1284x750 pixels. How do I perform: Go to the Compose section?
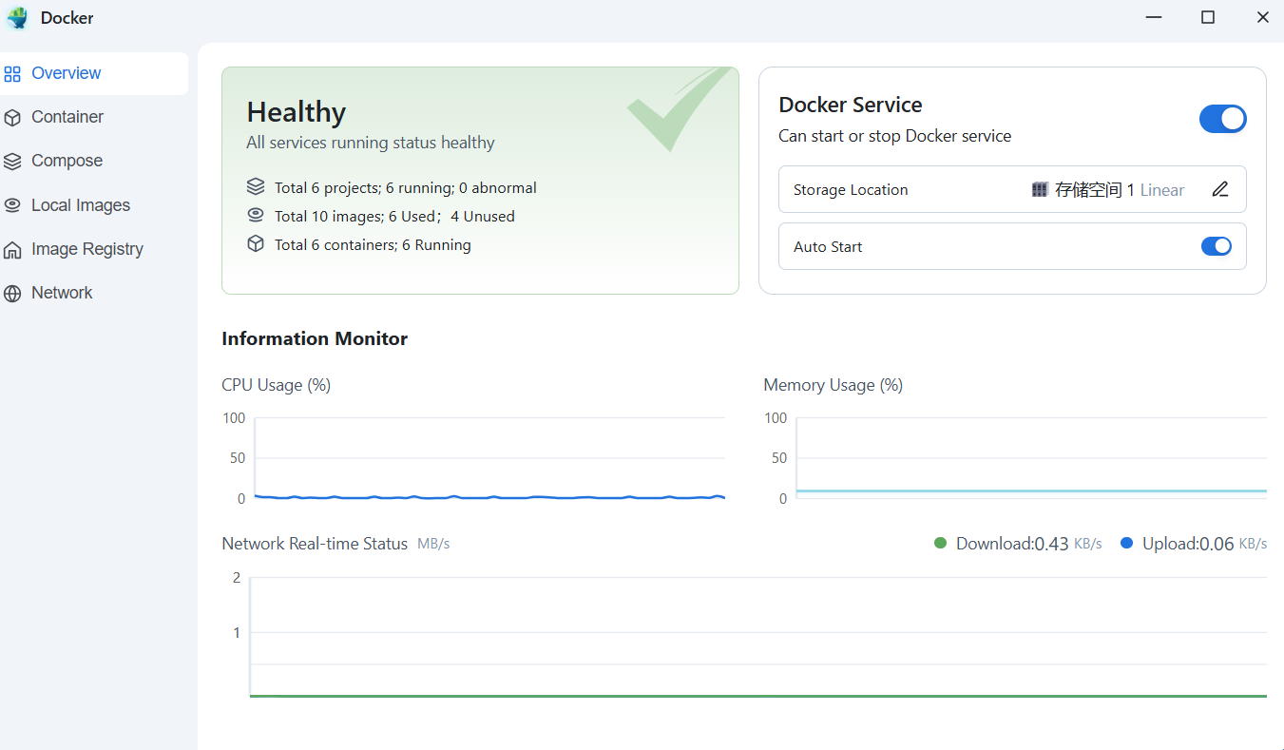(67, 161)
